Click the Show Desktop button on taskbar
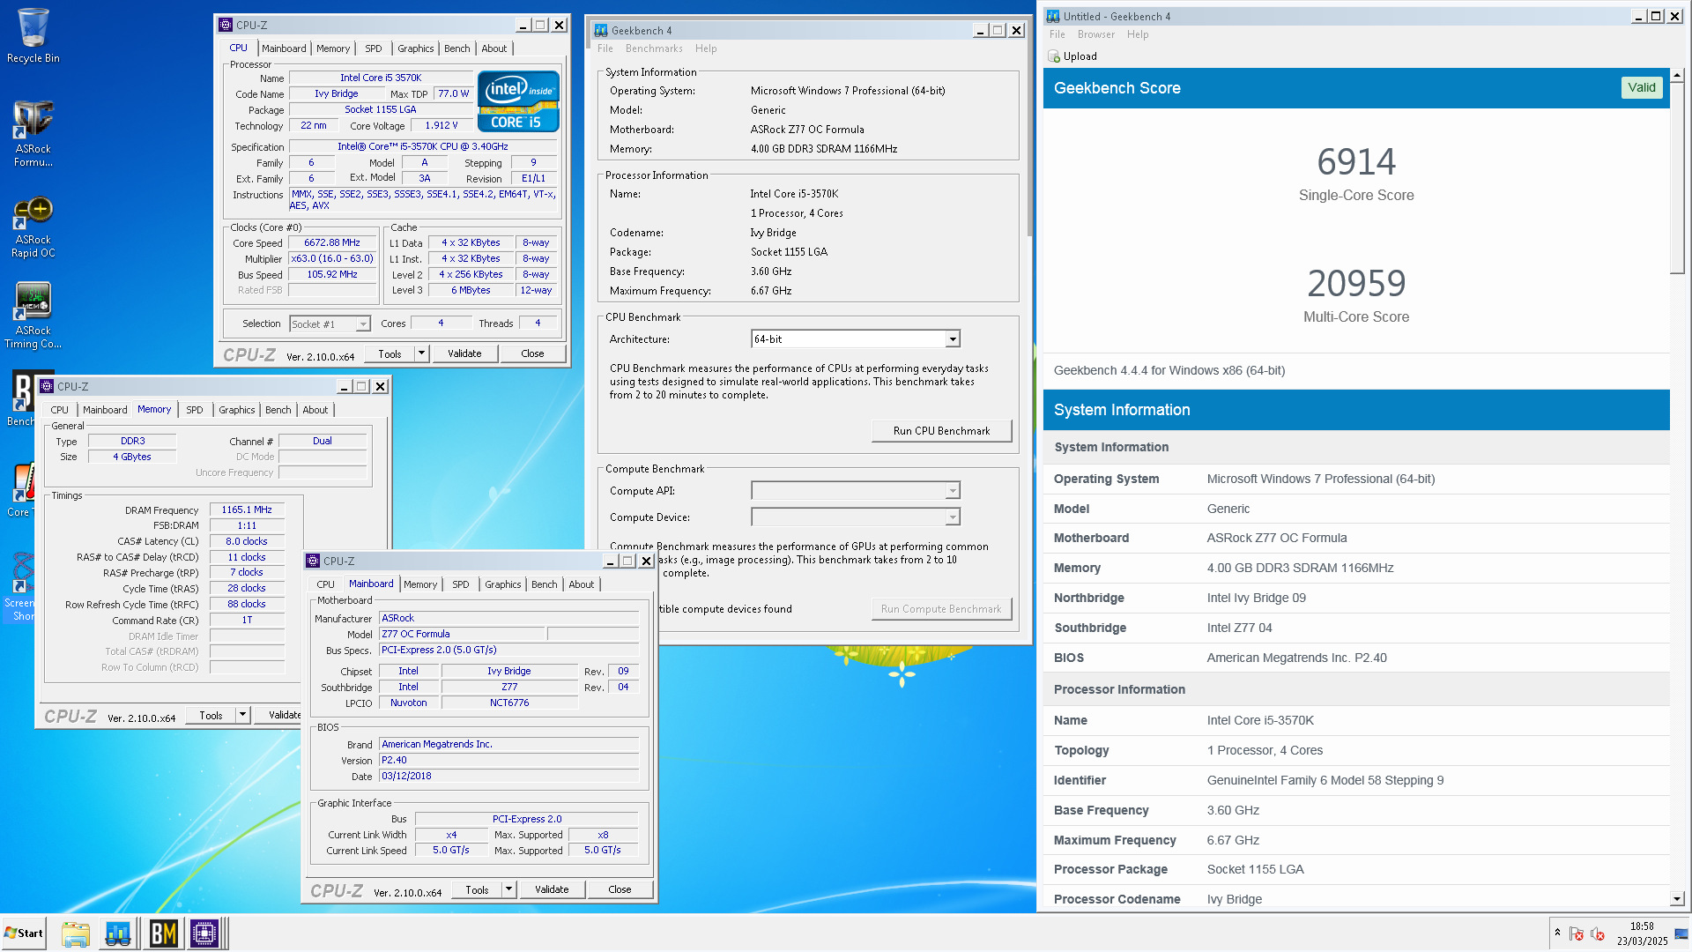This screenshot has height=952, width=1692. (1681, 933)
